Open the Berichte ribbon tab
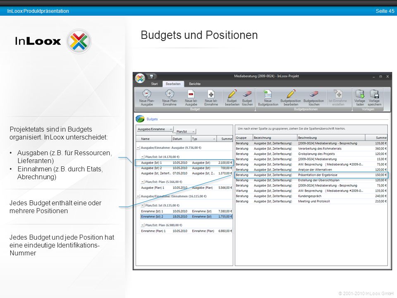 (x=195, y=84)
